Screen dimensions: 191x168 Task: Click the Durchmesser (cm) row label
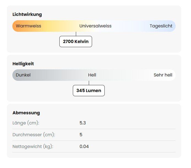pos(34,135)
